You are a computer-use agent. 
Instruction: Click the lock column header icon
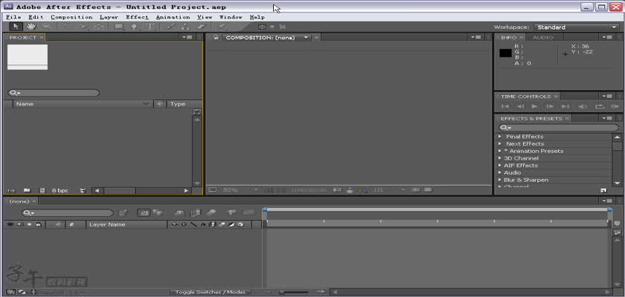(x=38, y=225)
